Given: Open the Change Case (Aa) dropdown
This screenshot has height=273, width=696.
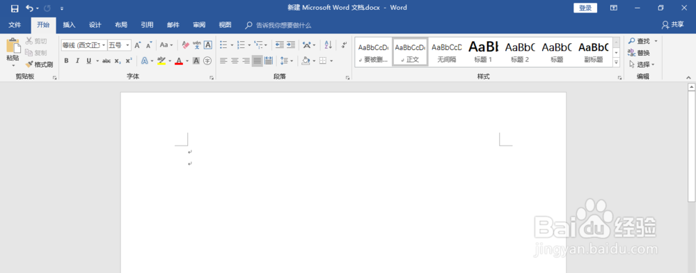Looking at the screenshot, I should click(166, 45).
